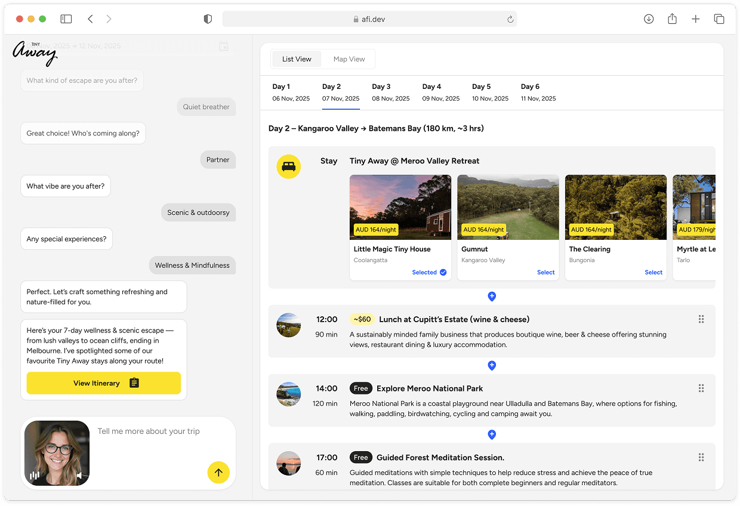Screen dimensions: 740x506
Task: Click the clipboard icon on View Itinerary
Action: [x=134, y=383]
